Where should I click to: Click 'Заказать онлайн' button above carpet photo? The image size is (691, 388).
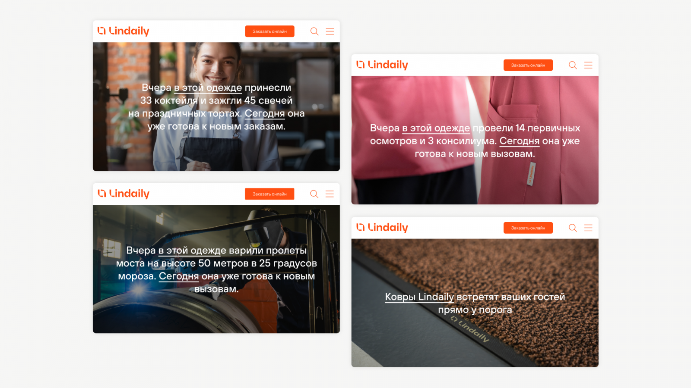click(528, 228)
